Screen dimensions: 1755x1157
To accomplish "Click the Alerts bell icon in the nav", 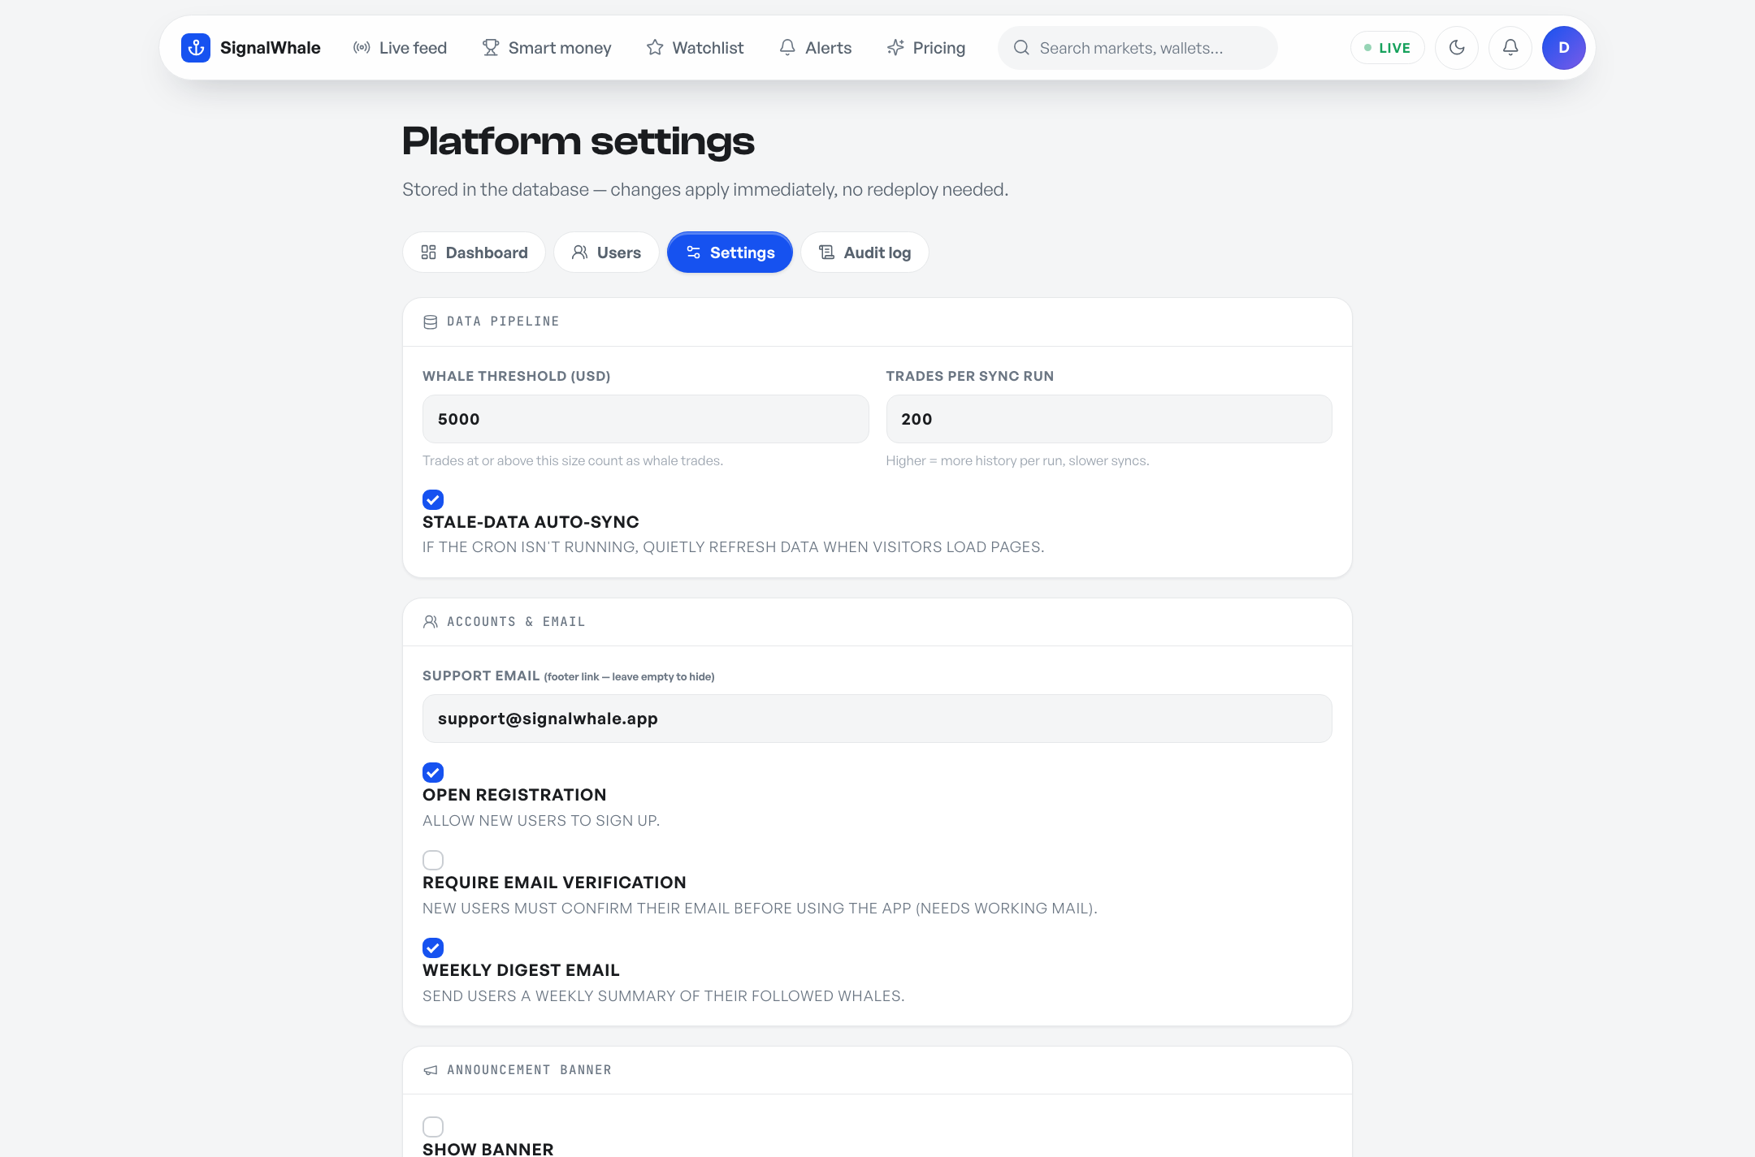I will coord(787,48).
